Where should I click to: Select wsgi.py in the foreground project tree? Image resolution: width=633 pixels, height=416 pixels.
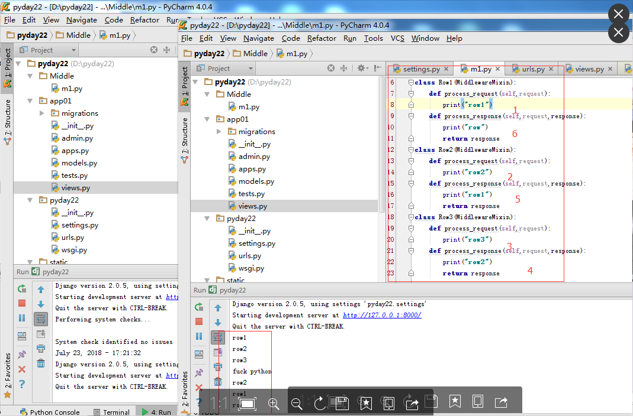[251, 268]
